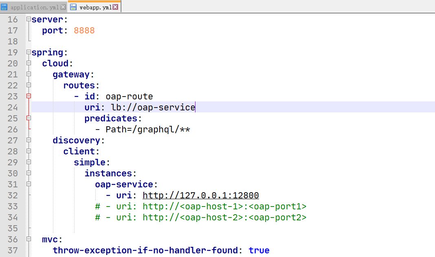Click the disk icon on application.yml tab

click(x=4, y=7)
